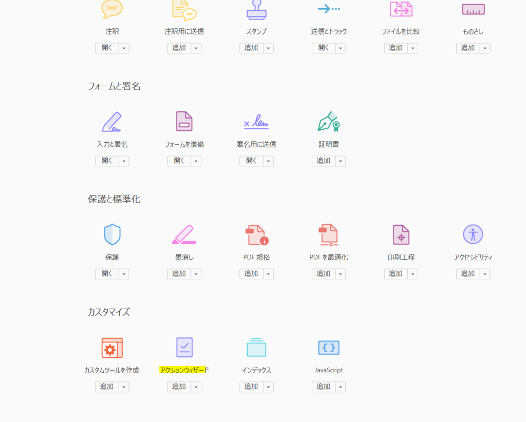Click the ものさし ruler icon
This screenshot has height=422, width=526.
click(473, 9)
